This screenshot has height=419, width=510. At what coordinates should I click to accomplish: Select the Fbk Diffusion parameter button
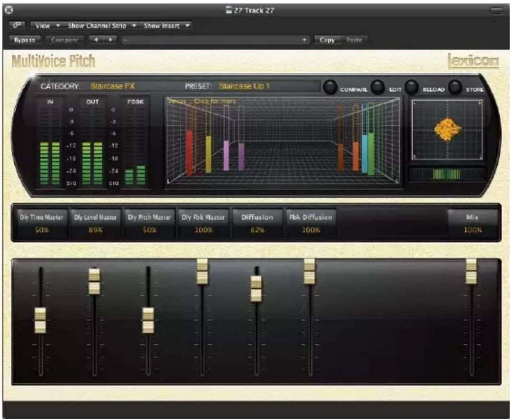pos(310,223)
